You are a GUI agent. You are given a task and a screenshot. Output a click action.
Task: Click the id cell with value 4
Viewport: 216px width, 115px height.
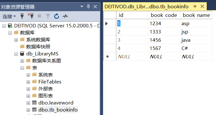pyautogui.click(x=132, y=48)
